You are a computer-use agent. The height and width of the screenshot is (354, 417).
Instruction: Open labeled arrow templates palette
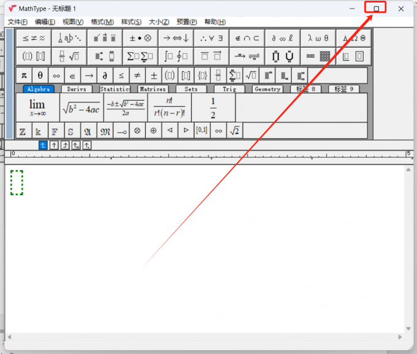tap(247, 56)
